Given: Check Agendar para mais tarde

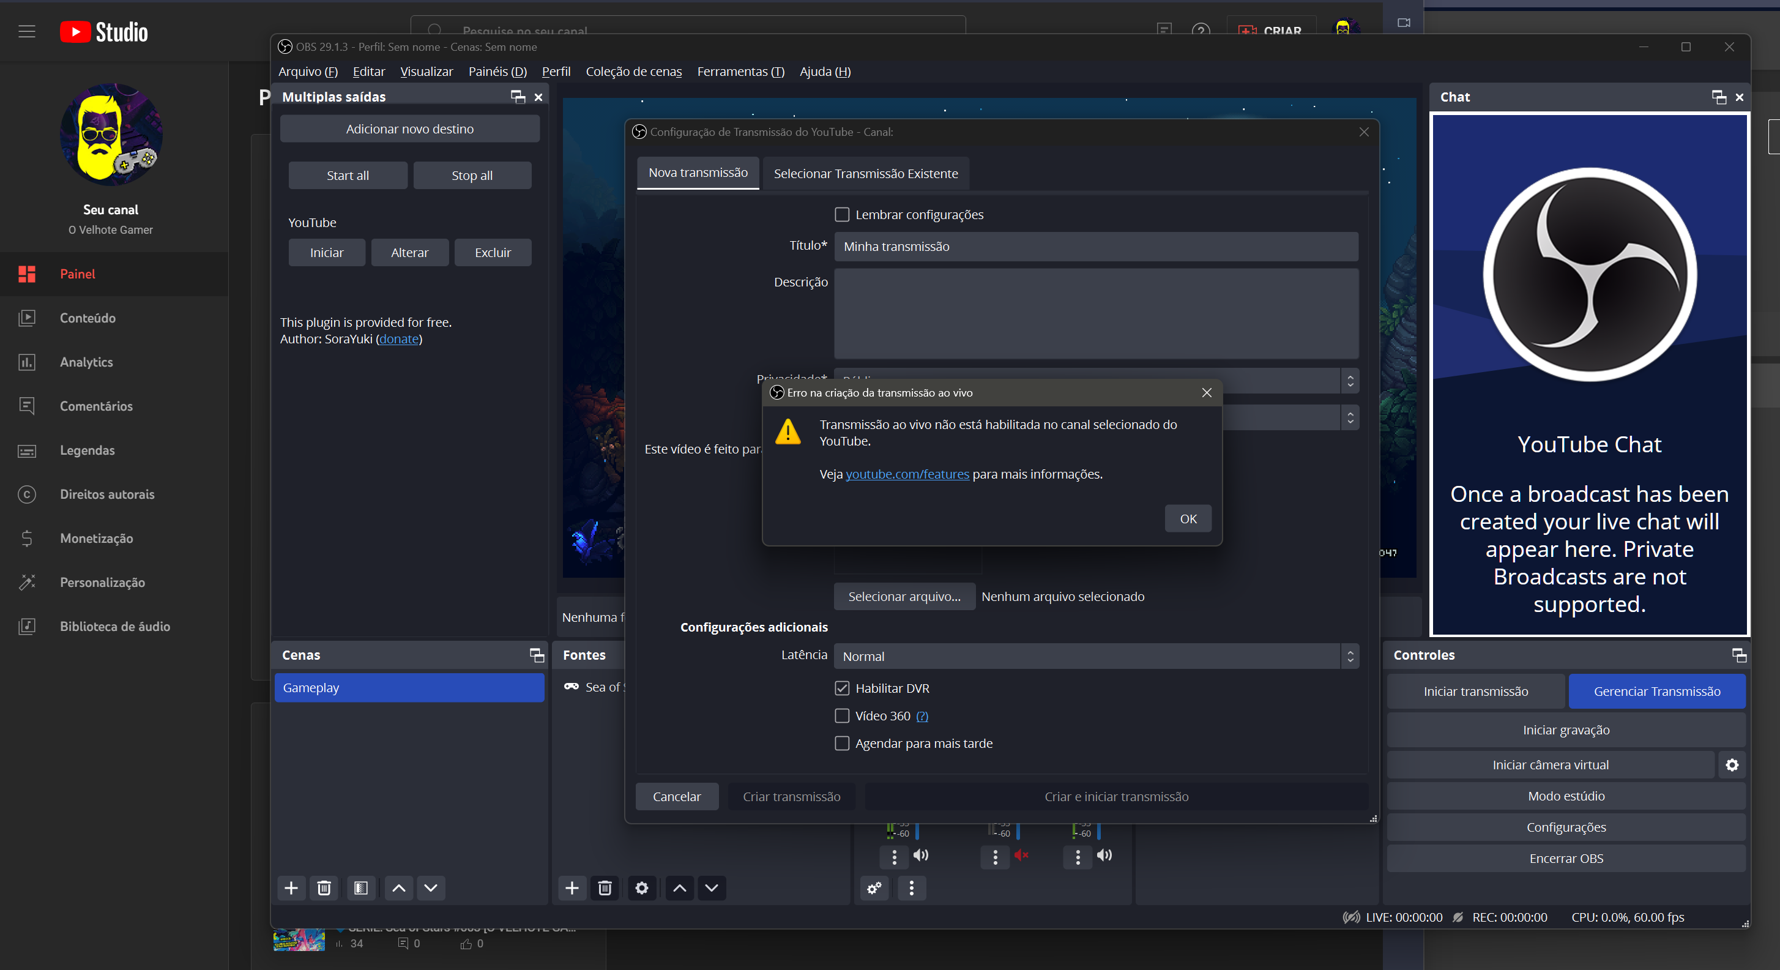Looking at the screenshot, I should (x=843, y=744).
